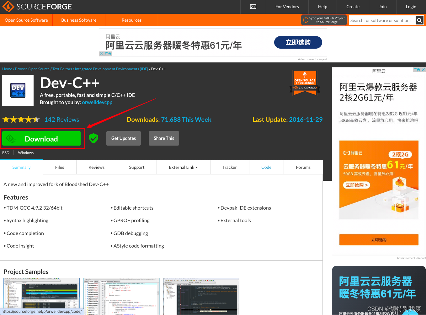Open the Forums tab
The height and width of the screenshot is (315, 426).
303,167
